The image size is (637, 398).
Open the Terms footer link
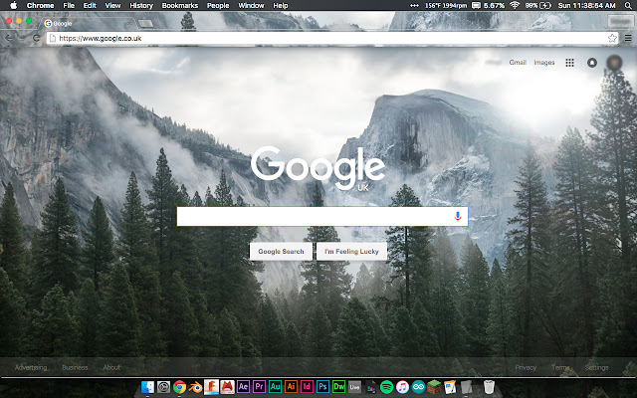click(x=560, y=367)
